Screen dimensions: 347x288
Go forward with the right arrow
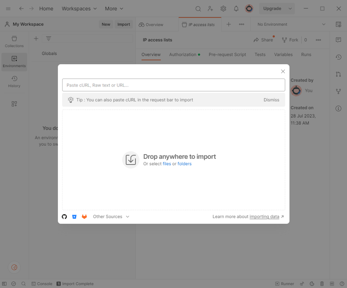[x=31, y=8]
